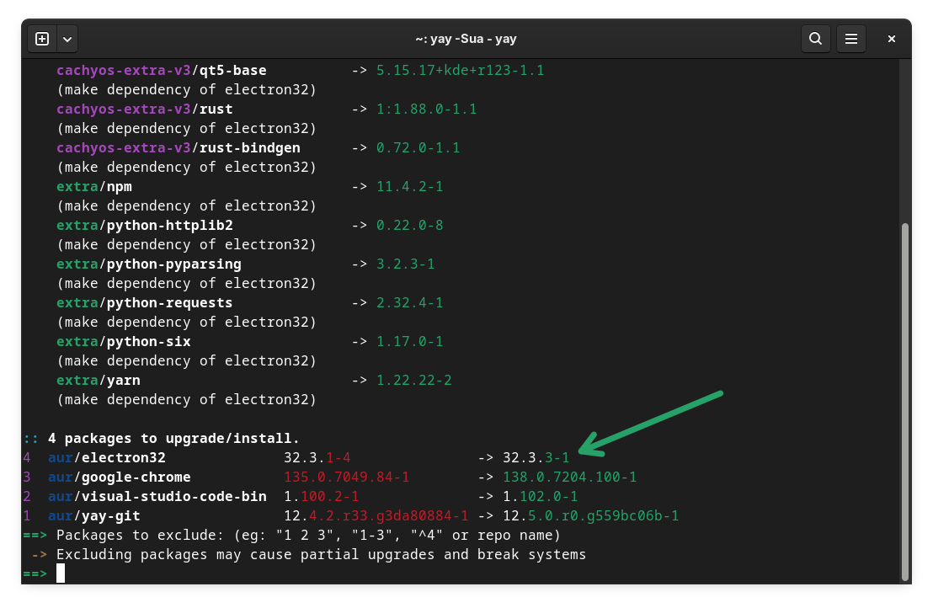
Task: Click the extra/python-requests package name
Action: point(145,302)
